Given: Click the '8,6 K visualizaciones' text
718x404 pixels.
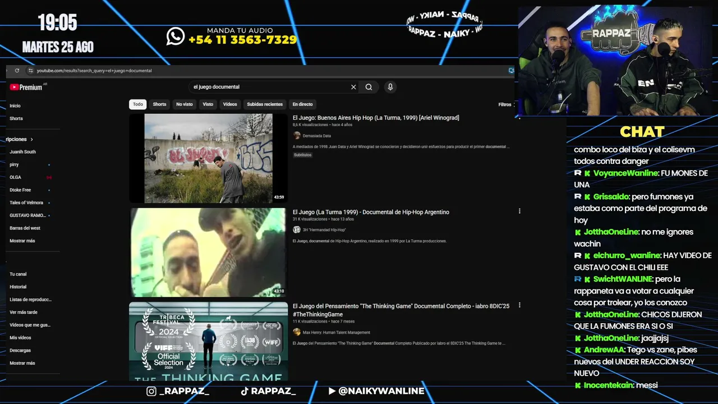Looking at the screenshot, I should pos(311,125).
